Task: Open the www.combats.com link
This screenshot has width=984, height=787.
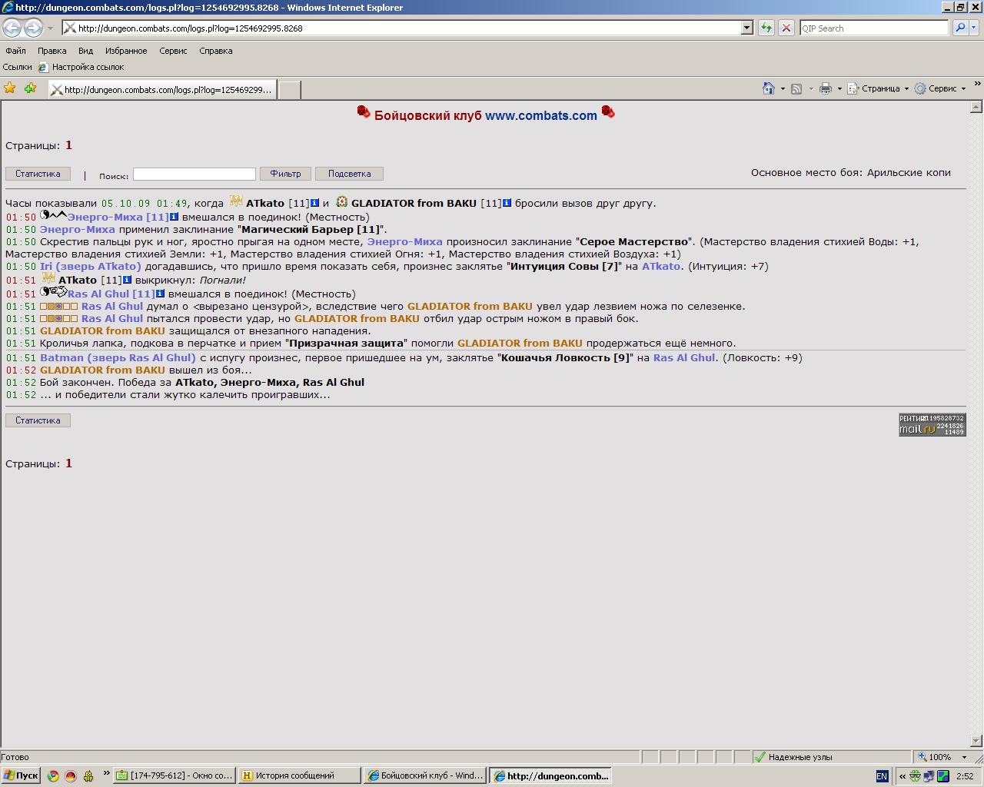Action: point(541,115)
